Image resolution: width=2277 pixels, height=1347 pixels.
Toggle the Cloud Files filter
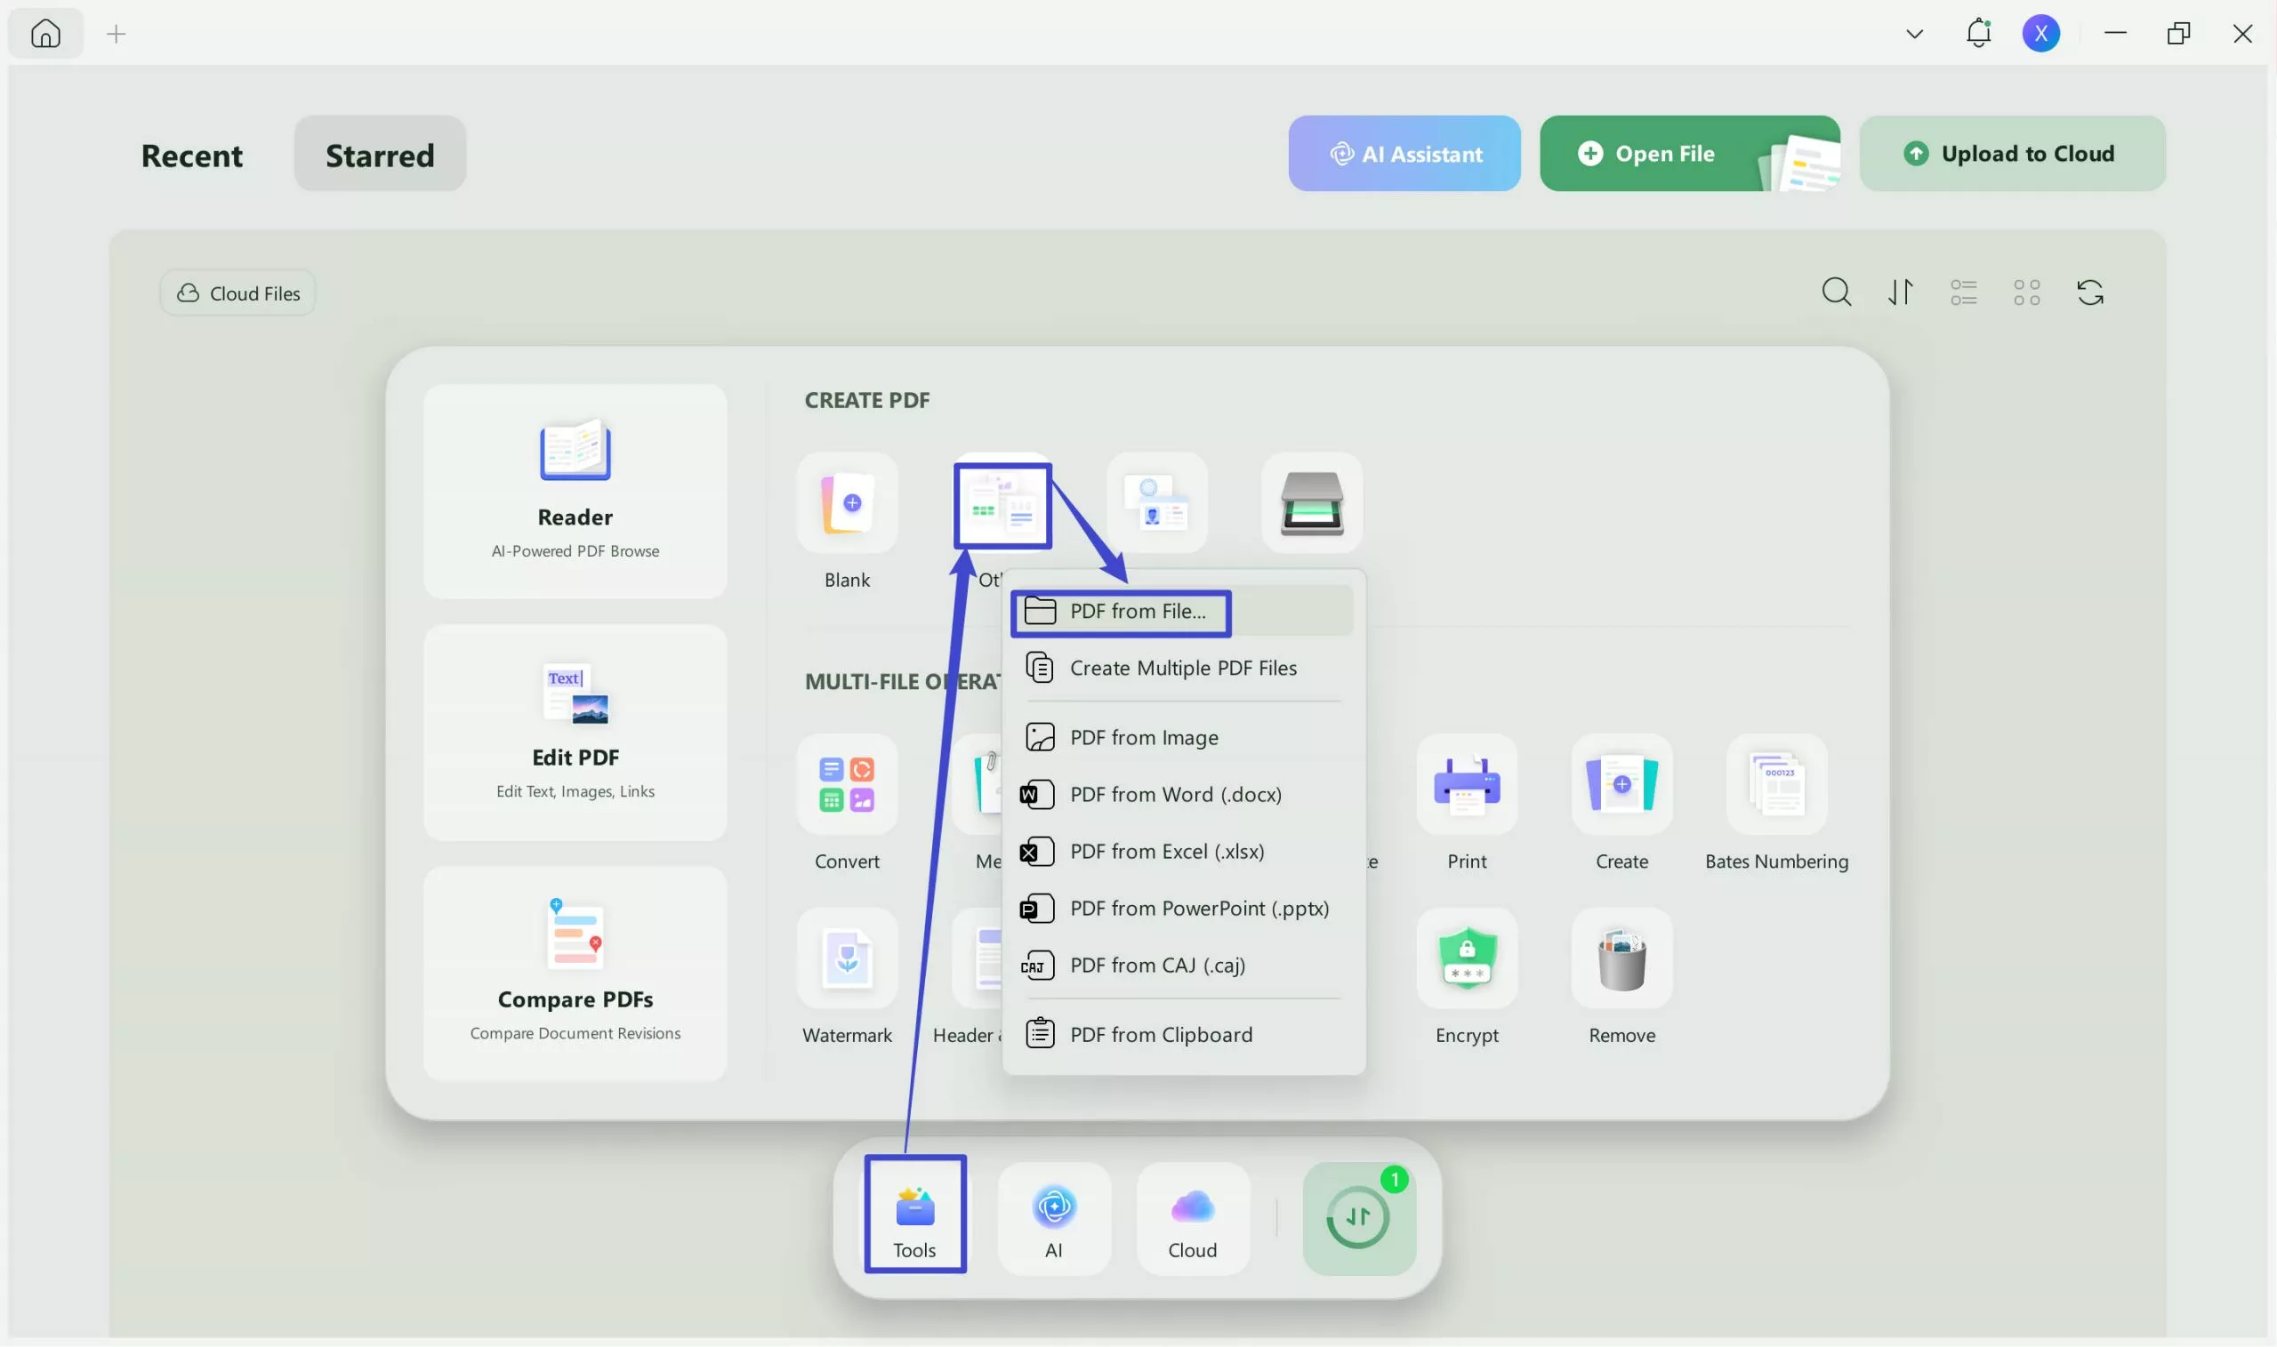click(237, 292)
